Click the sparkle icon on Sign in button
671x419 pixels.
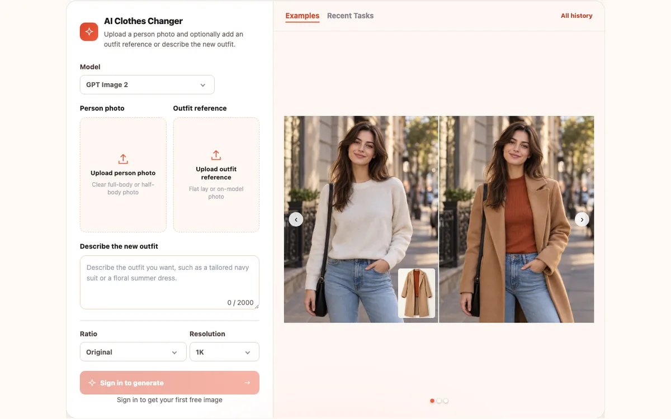(92, 383)
